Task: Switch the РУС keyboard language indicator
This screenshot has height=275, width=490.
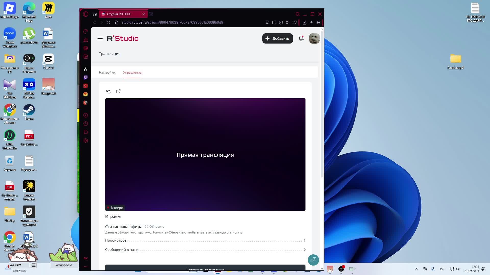Action: click(443, 269)
